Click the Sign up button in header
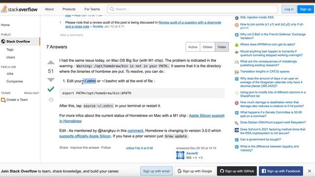 [x=306, y=9]
